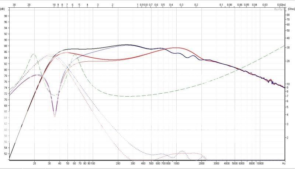Select the 2 value on Ohm axis
Viewport: 295px width, 169px height.
[289, 137]
